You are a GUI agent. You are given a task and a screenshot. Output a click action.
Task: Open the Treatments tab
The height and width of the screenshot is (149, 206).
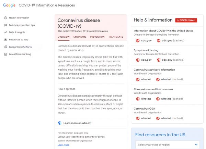(x=116, y=37)
